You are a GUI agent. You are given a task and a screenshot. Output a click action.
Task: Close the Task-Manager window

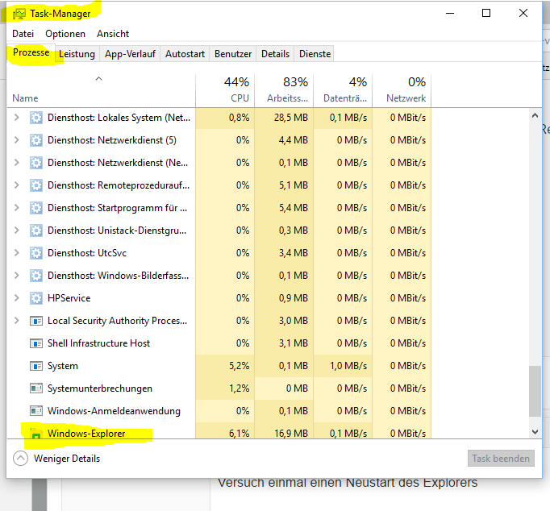click(523, 14)
